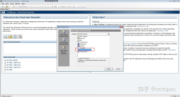Open Introduction link after 'formatted by DFE'
Viewport: 180px width, 97px height.
tap(172, 50)
